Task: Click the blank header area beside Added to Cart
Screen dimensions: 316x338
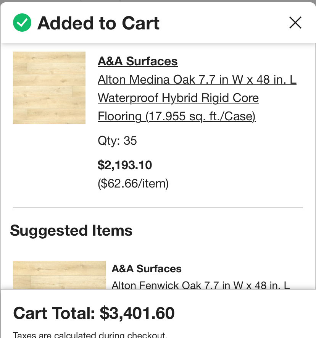Action: 224,23
